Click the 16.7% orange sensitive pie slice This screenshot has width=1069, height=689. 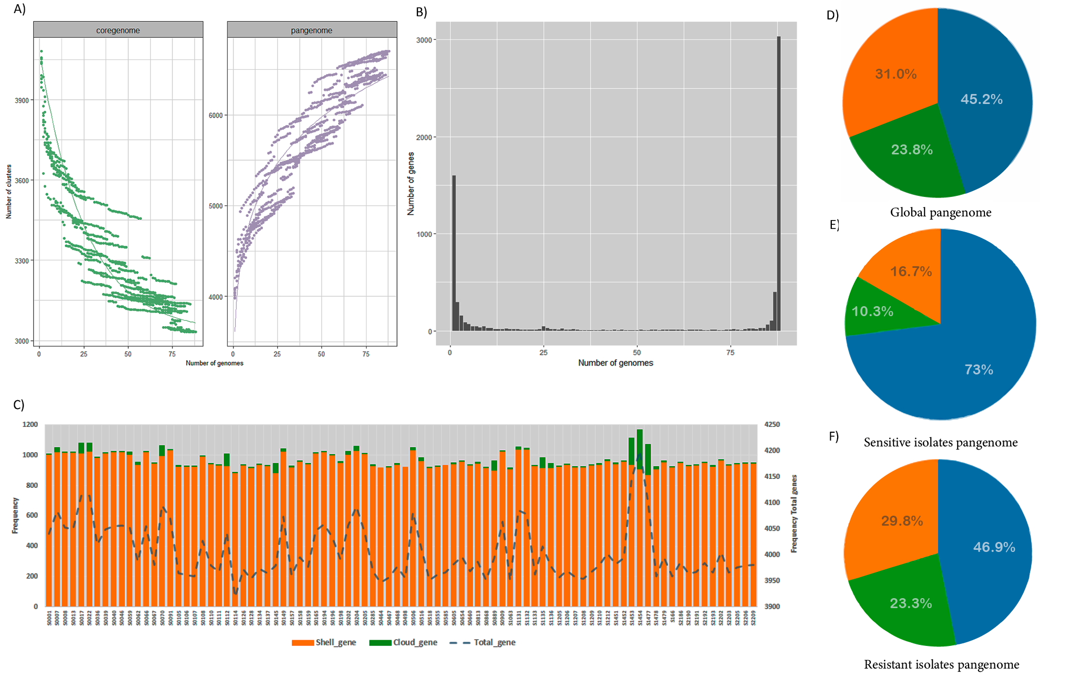(911, 271)
